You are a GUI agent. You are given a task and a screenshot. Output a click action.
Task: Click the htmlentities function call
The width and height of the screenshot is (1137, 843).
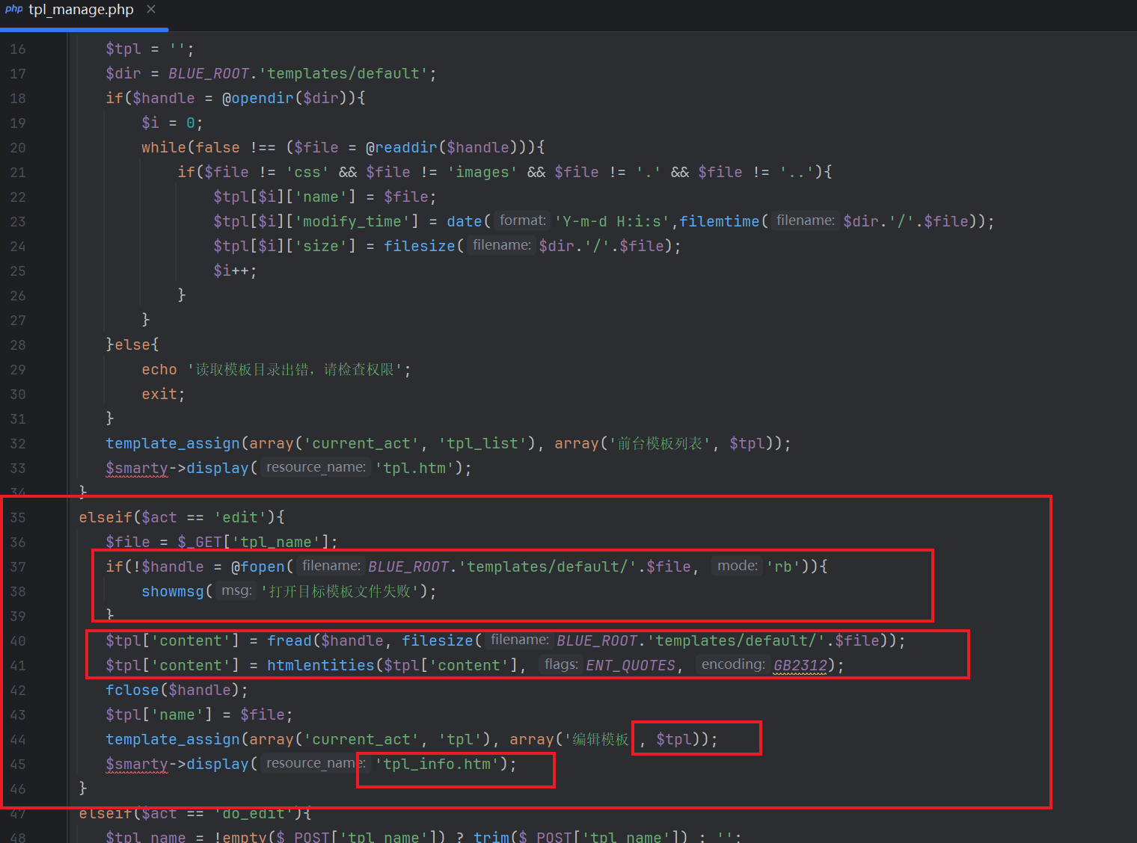pos(321,665)
